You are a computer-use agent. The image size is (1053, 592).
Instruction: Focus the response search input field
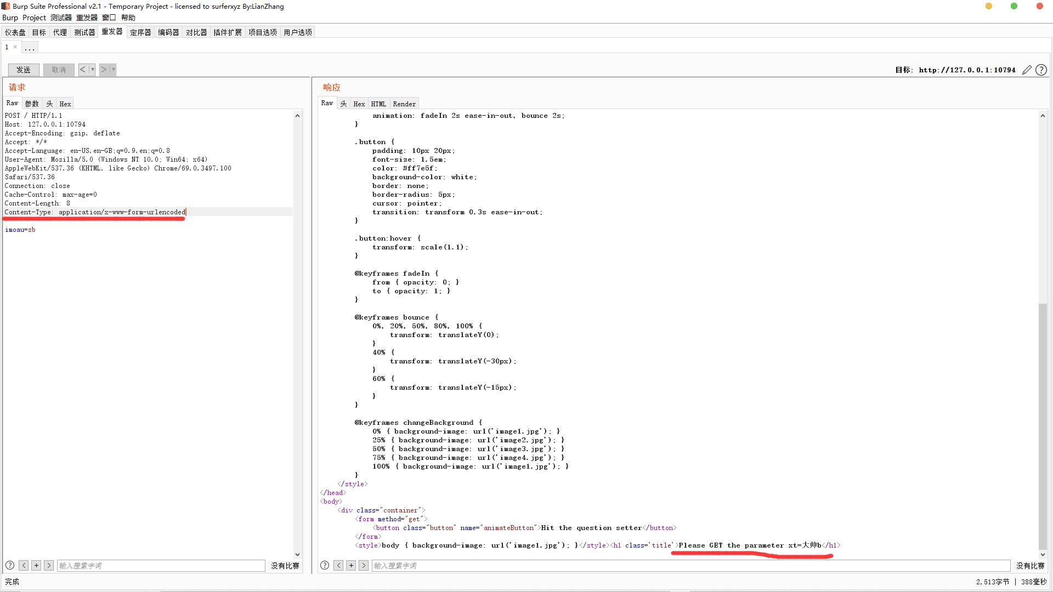(691, 565)
